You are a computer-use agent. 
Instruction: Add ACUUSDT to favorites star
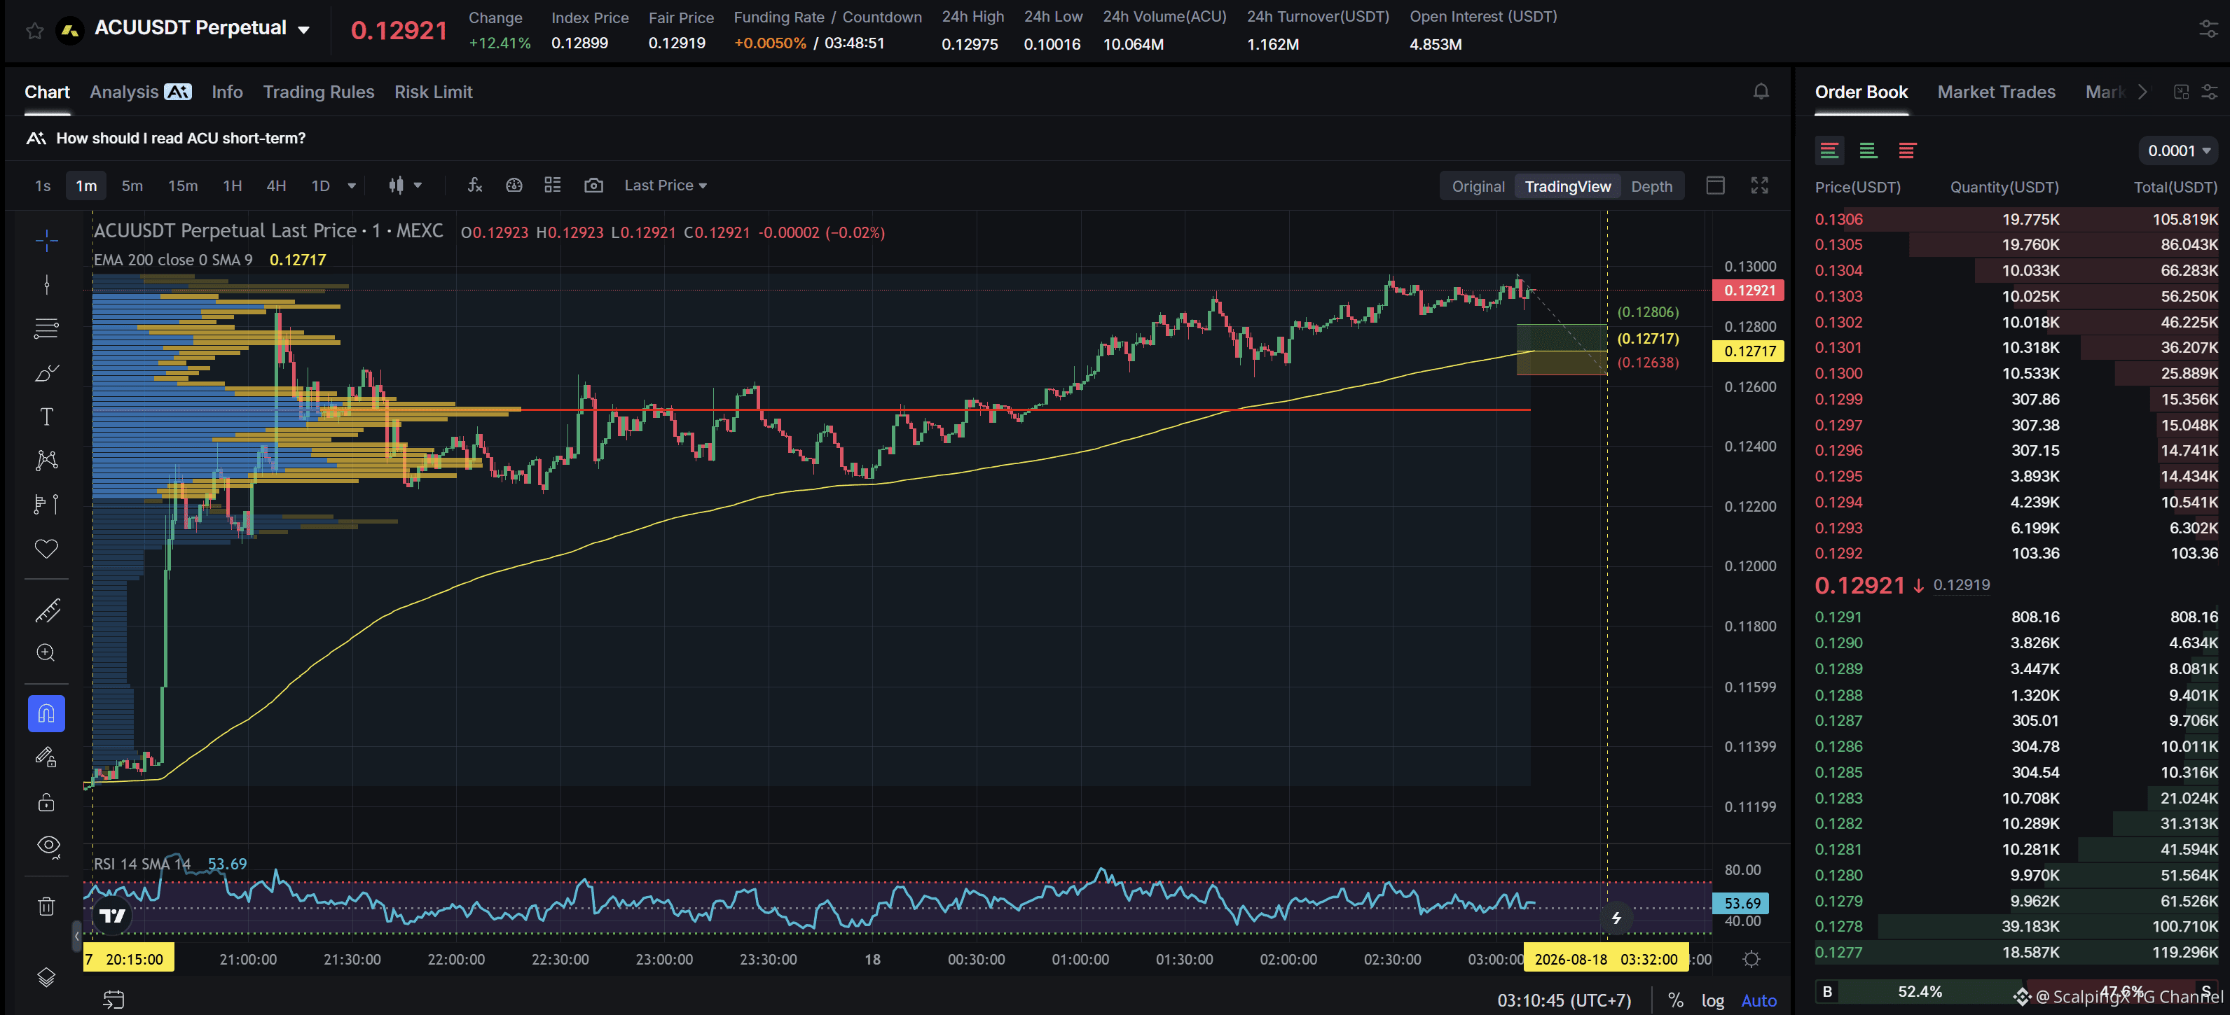pos(34,31)
